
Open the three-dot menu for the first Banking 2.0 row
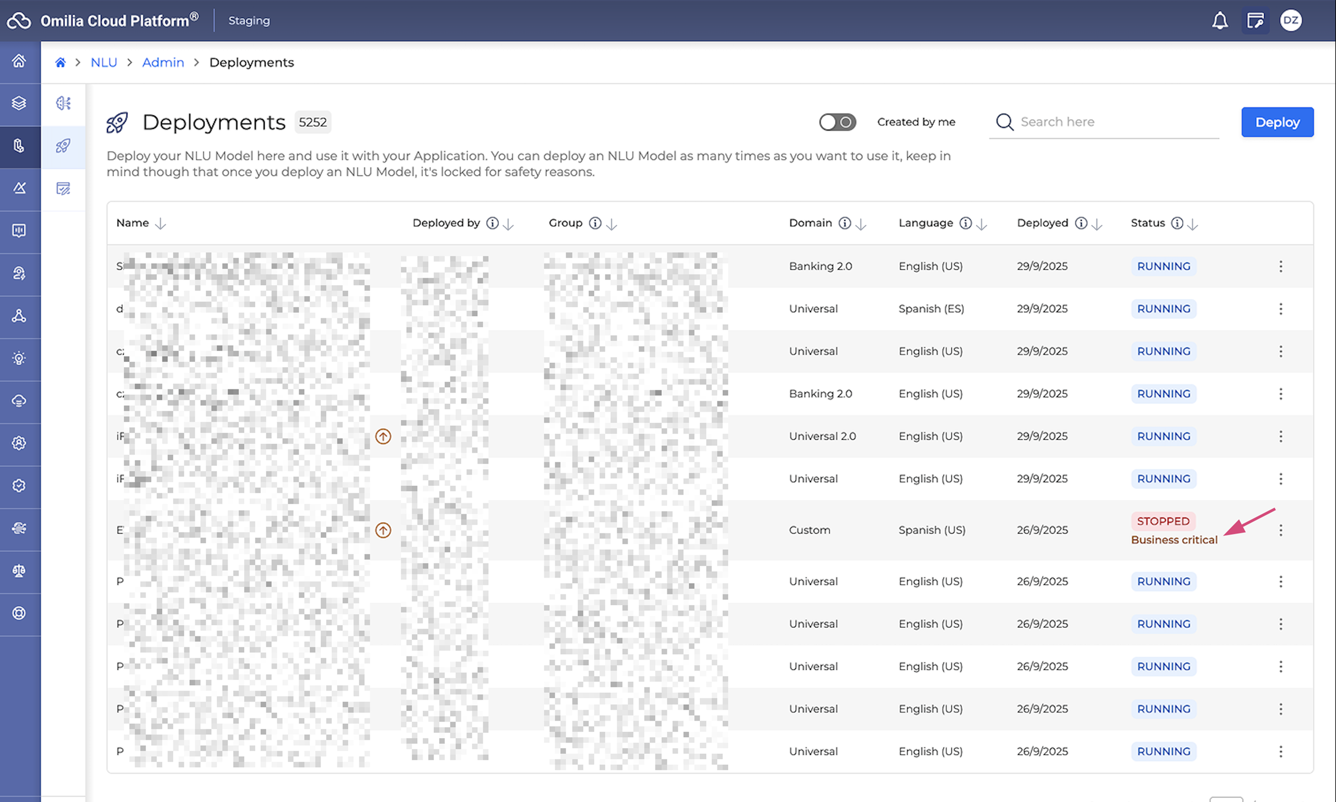[1280, 267]
